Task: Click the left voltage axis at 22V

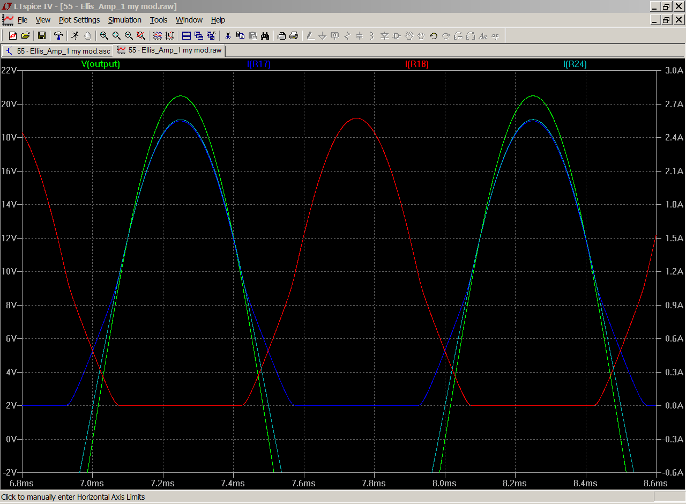Action: [x=10, y=70]
